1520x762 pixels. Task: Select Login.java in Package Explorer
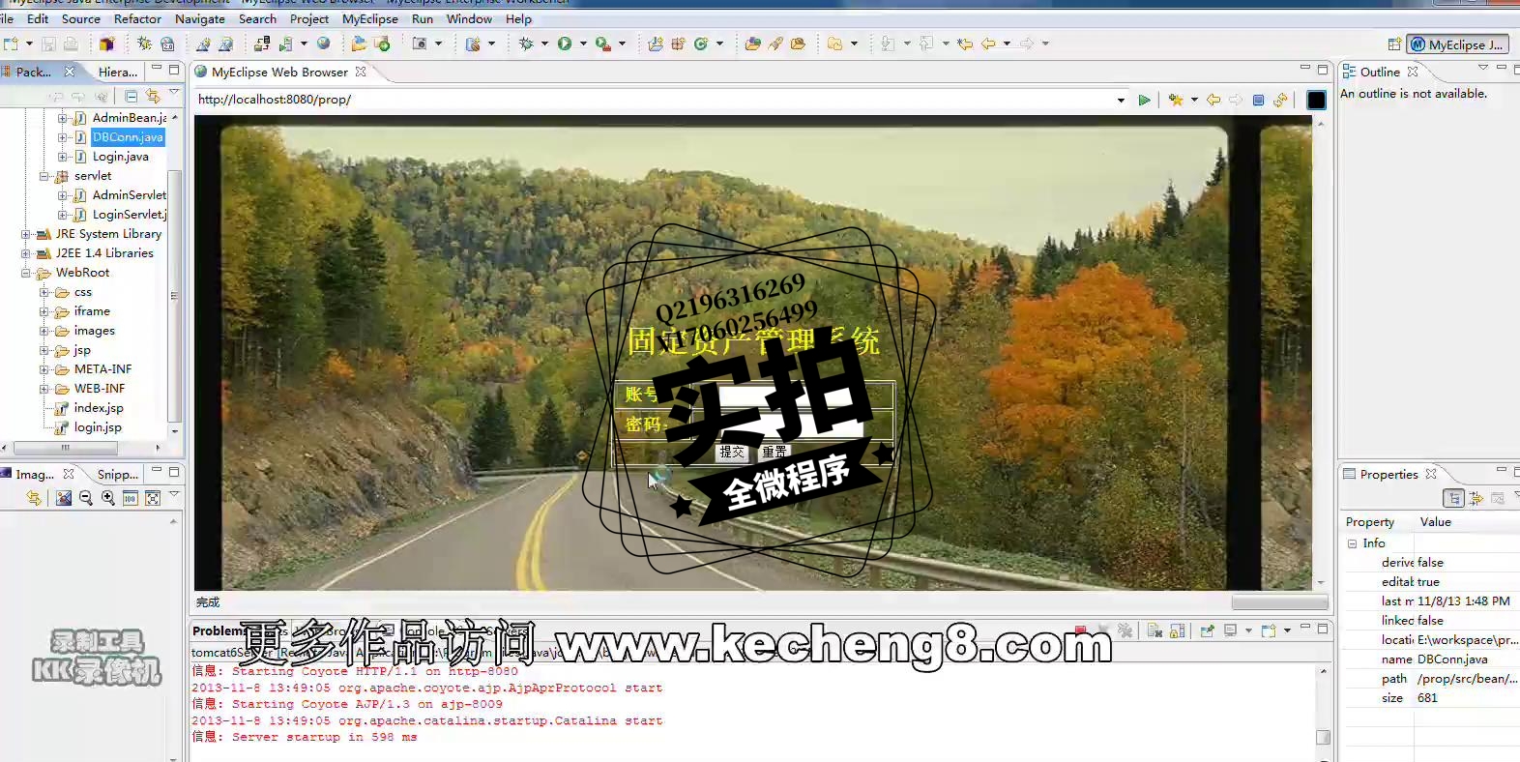(120, 157)
